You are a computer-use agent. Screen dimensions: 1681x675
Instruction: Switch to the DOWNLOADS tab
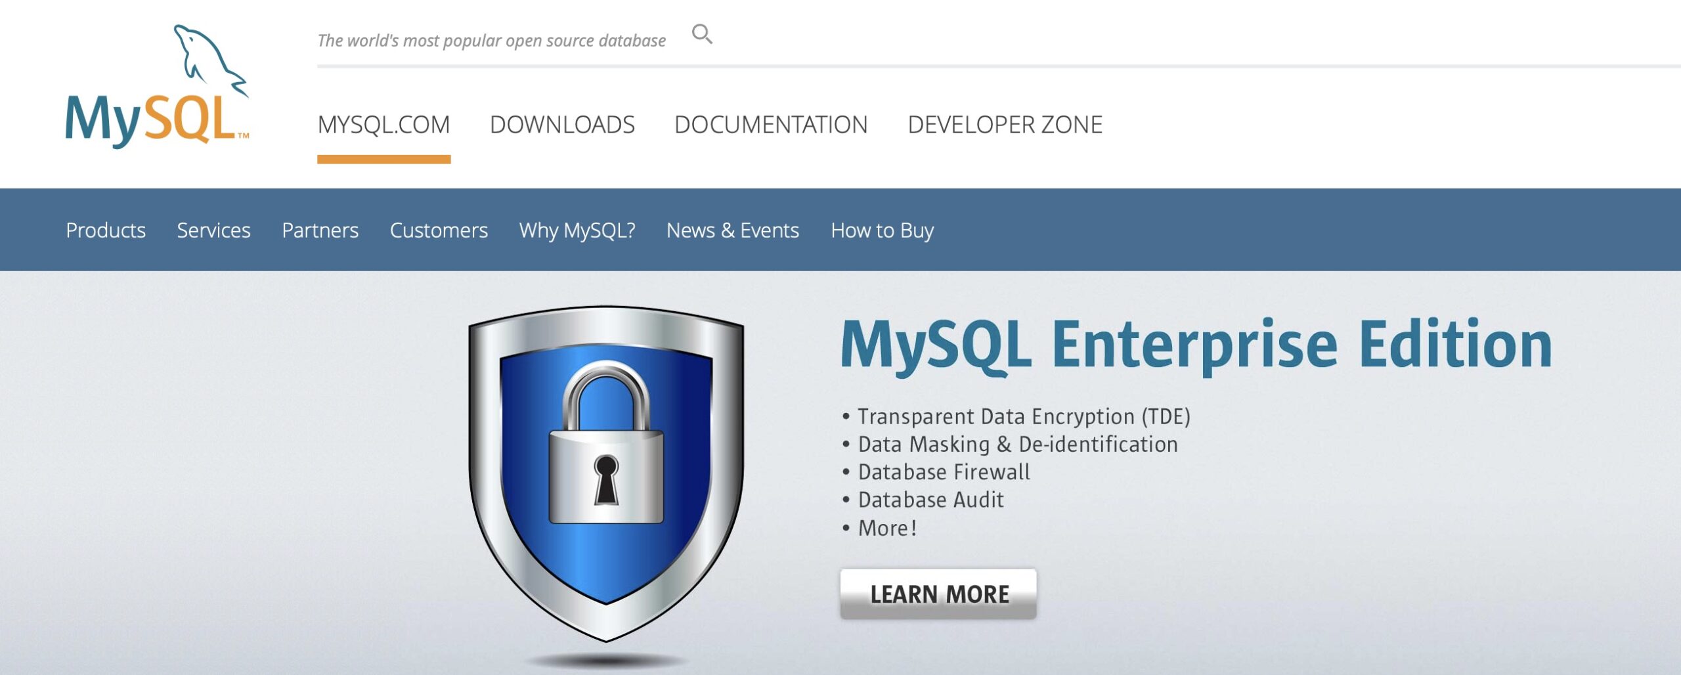coord(562,125)
